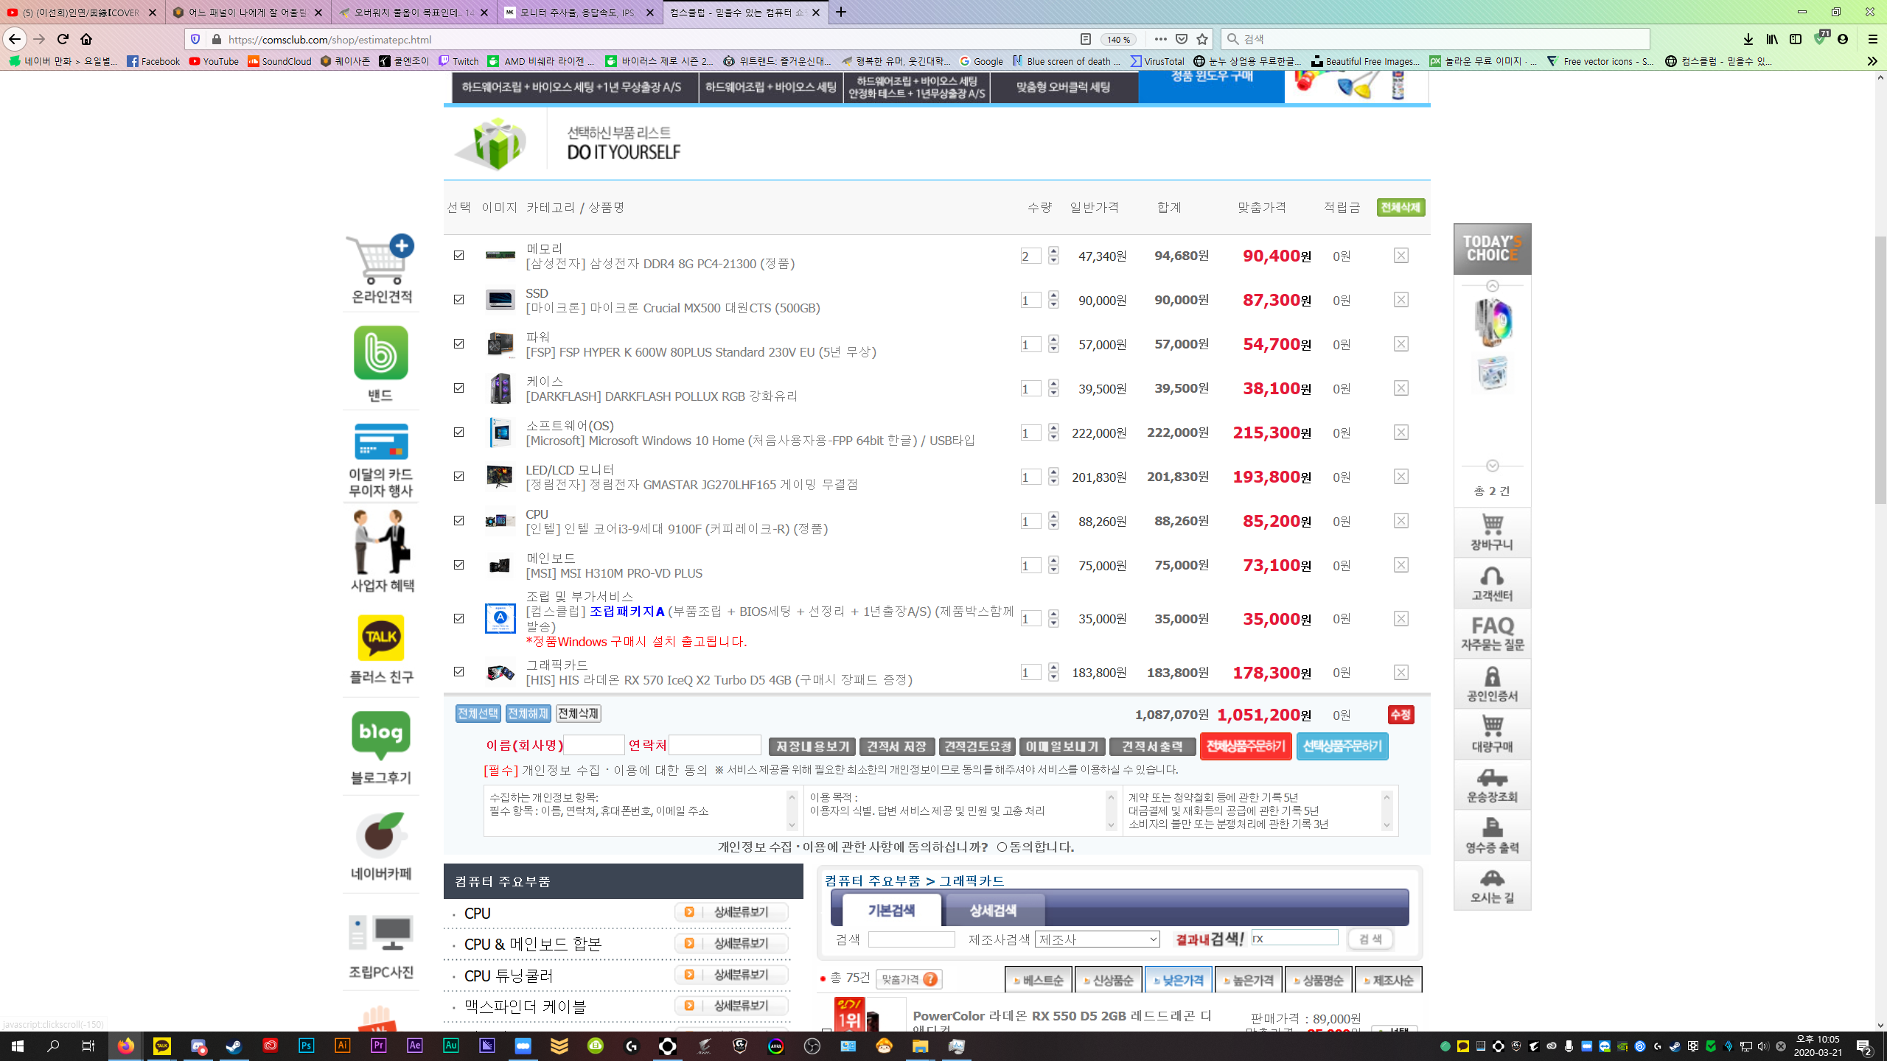The width and height of the screenshot is (1887, 1061).
Task: Click the 견적서 출력 button
Action: point(1151,747)
